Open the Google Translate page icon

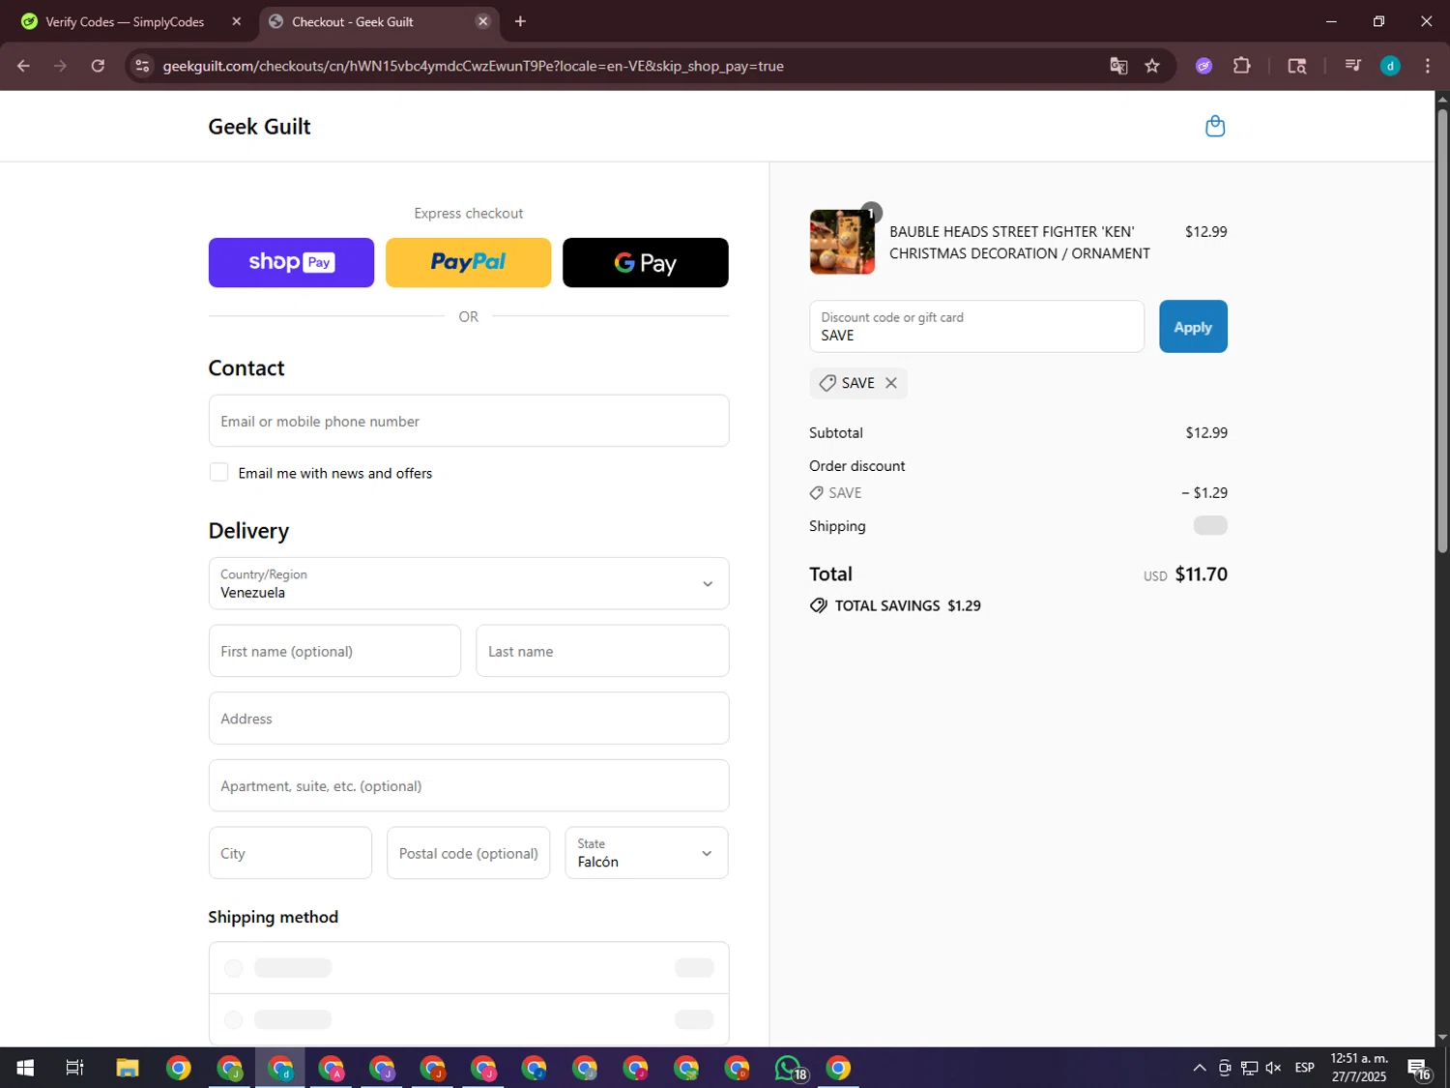1118,66
